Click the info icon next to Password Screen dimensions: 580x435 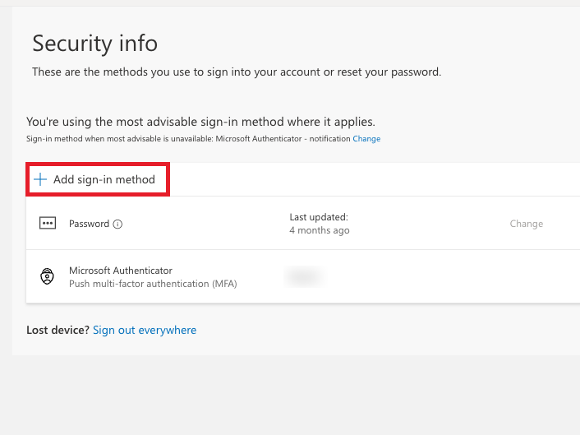pyautogui.click(x=117, y=224)
